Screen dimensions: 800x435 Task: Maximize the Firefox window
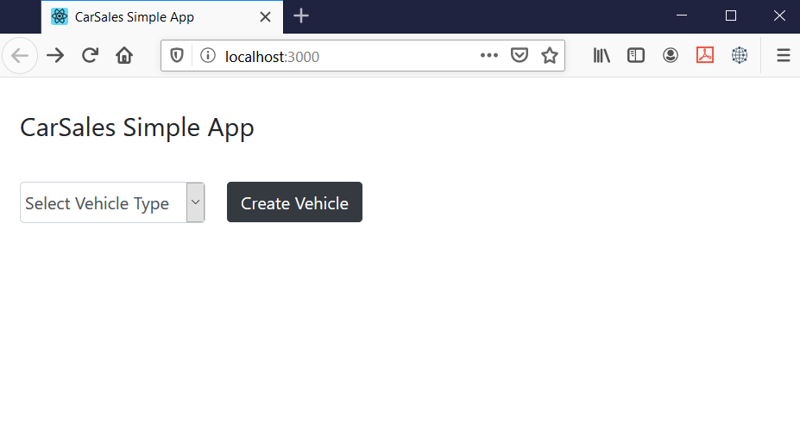(731, 16)
